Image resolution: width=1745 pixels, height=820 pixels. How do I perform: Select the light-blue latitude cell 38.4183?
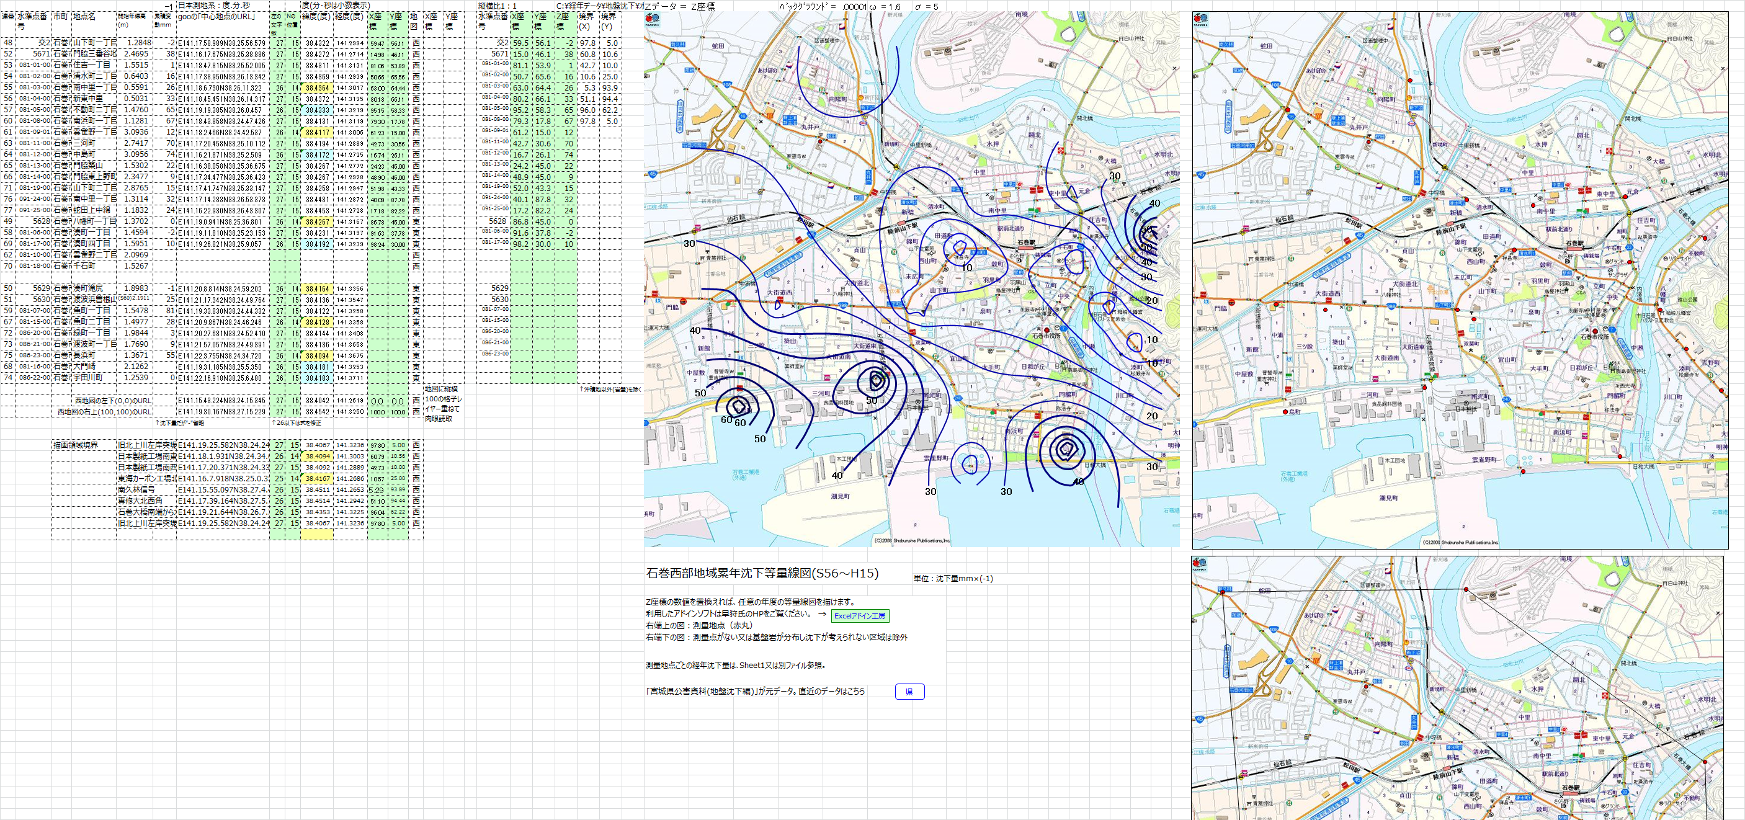click(317, 378)
